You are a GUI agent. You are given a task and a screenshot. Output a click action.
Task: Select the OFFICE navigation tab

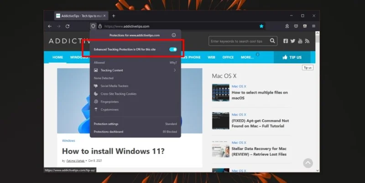pos(228,57)
